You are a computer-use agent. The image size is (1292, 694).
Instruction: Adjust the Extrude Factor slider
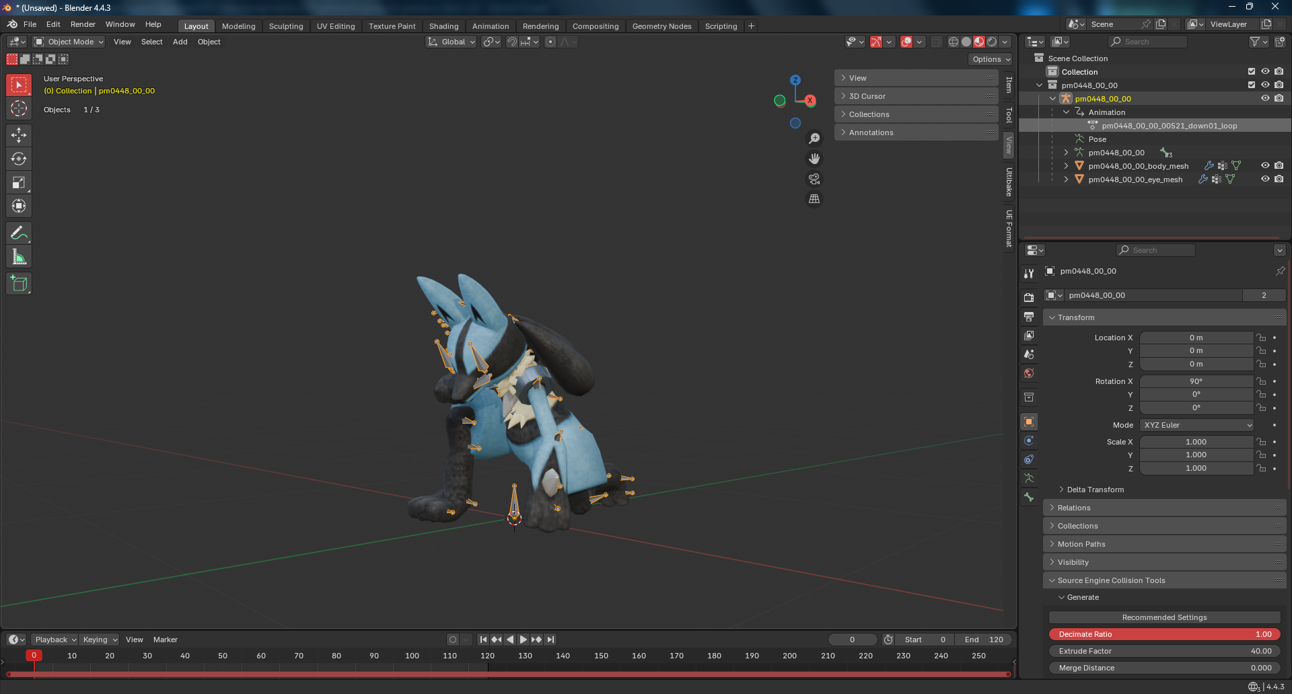(1165, 651)
